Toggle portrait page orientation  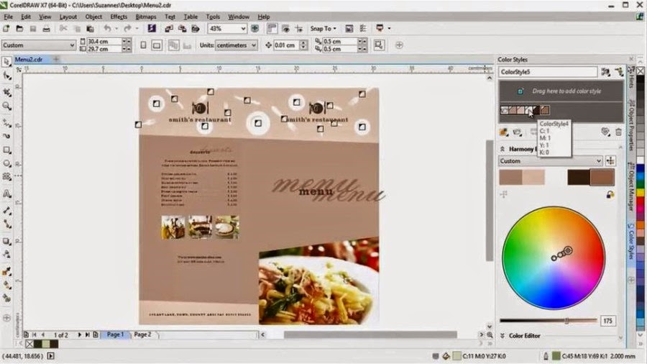click(x=143, y=45)
